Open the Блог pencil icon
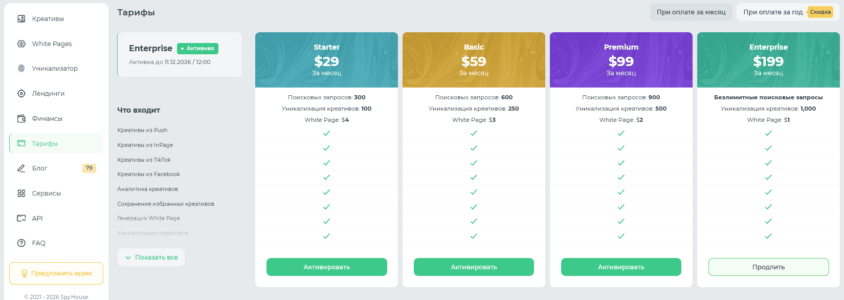Image resolution: width=844 pixels, height=300 pixels. (21, 168)
